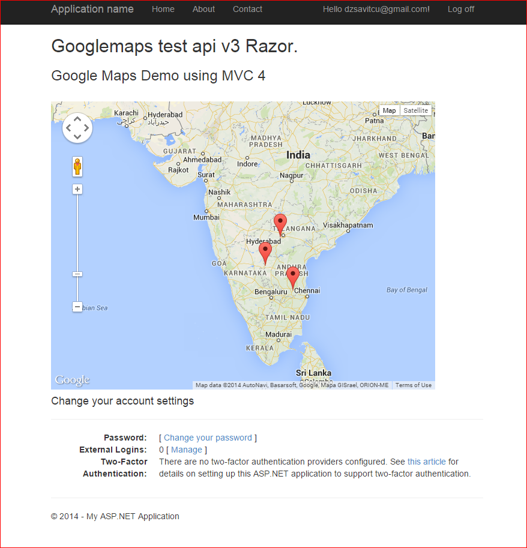The image size is (527, 548).
Task: Click the map Terms of Use link
Action: pyautogui.click(x=413, y=385)
